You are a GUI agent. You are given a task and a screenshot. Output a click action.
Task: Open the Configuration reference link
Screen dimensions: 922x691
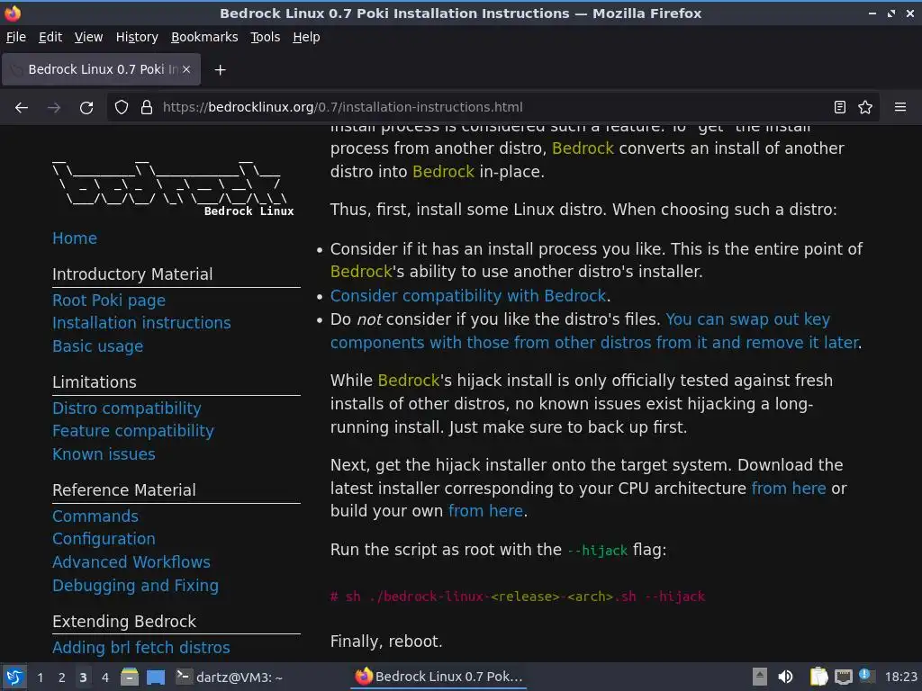104,540
